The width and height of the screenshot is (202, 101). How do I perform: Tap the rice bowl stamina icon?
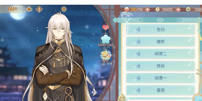tap(127, 9)
